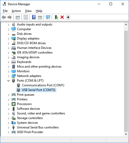This screenshot has width=129, height=143.
Task: Click the Scan for hardware changes icon
Action: [x=48, y=17]
